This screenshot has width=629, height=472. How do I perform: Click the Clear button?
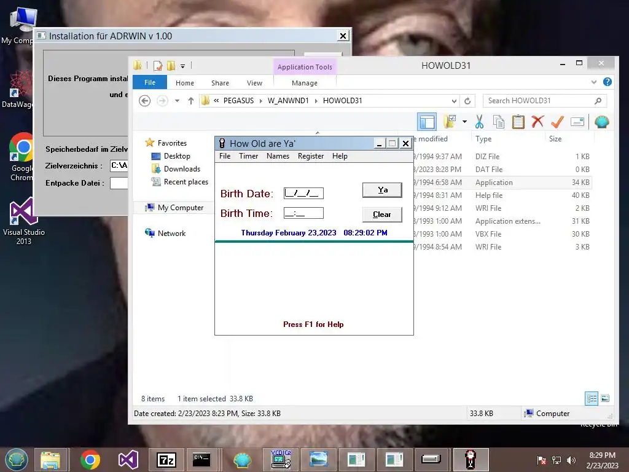tap(382, 214)
